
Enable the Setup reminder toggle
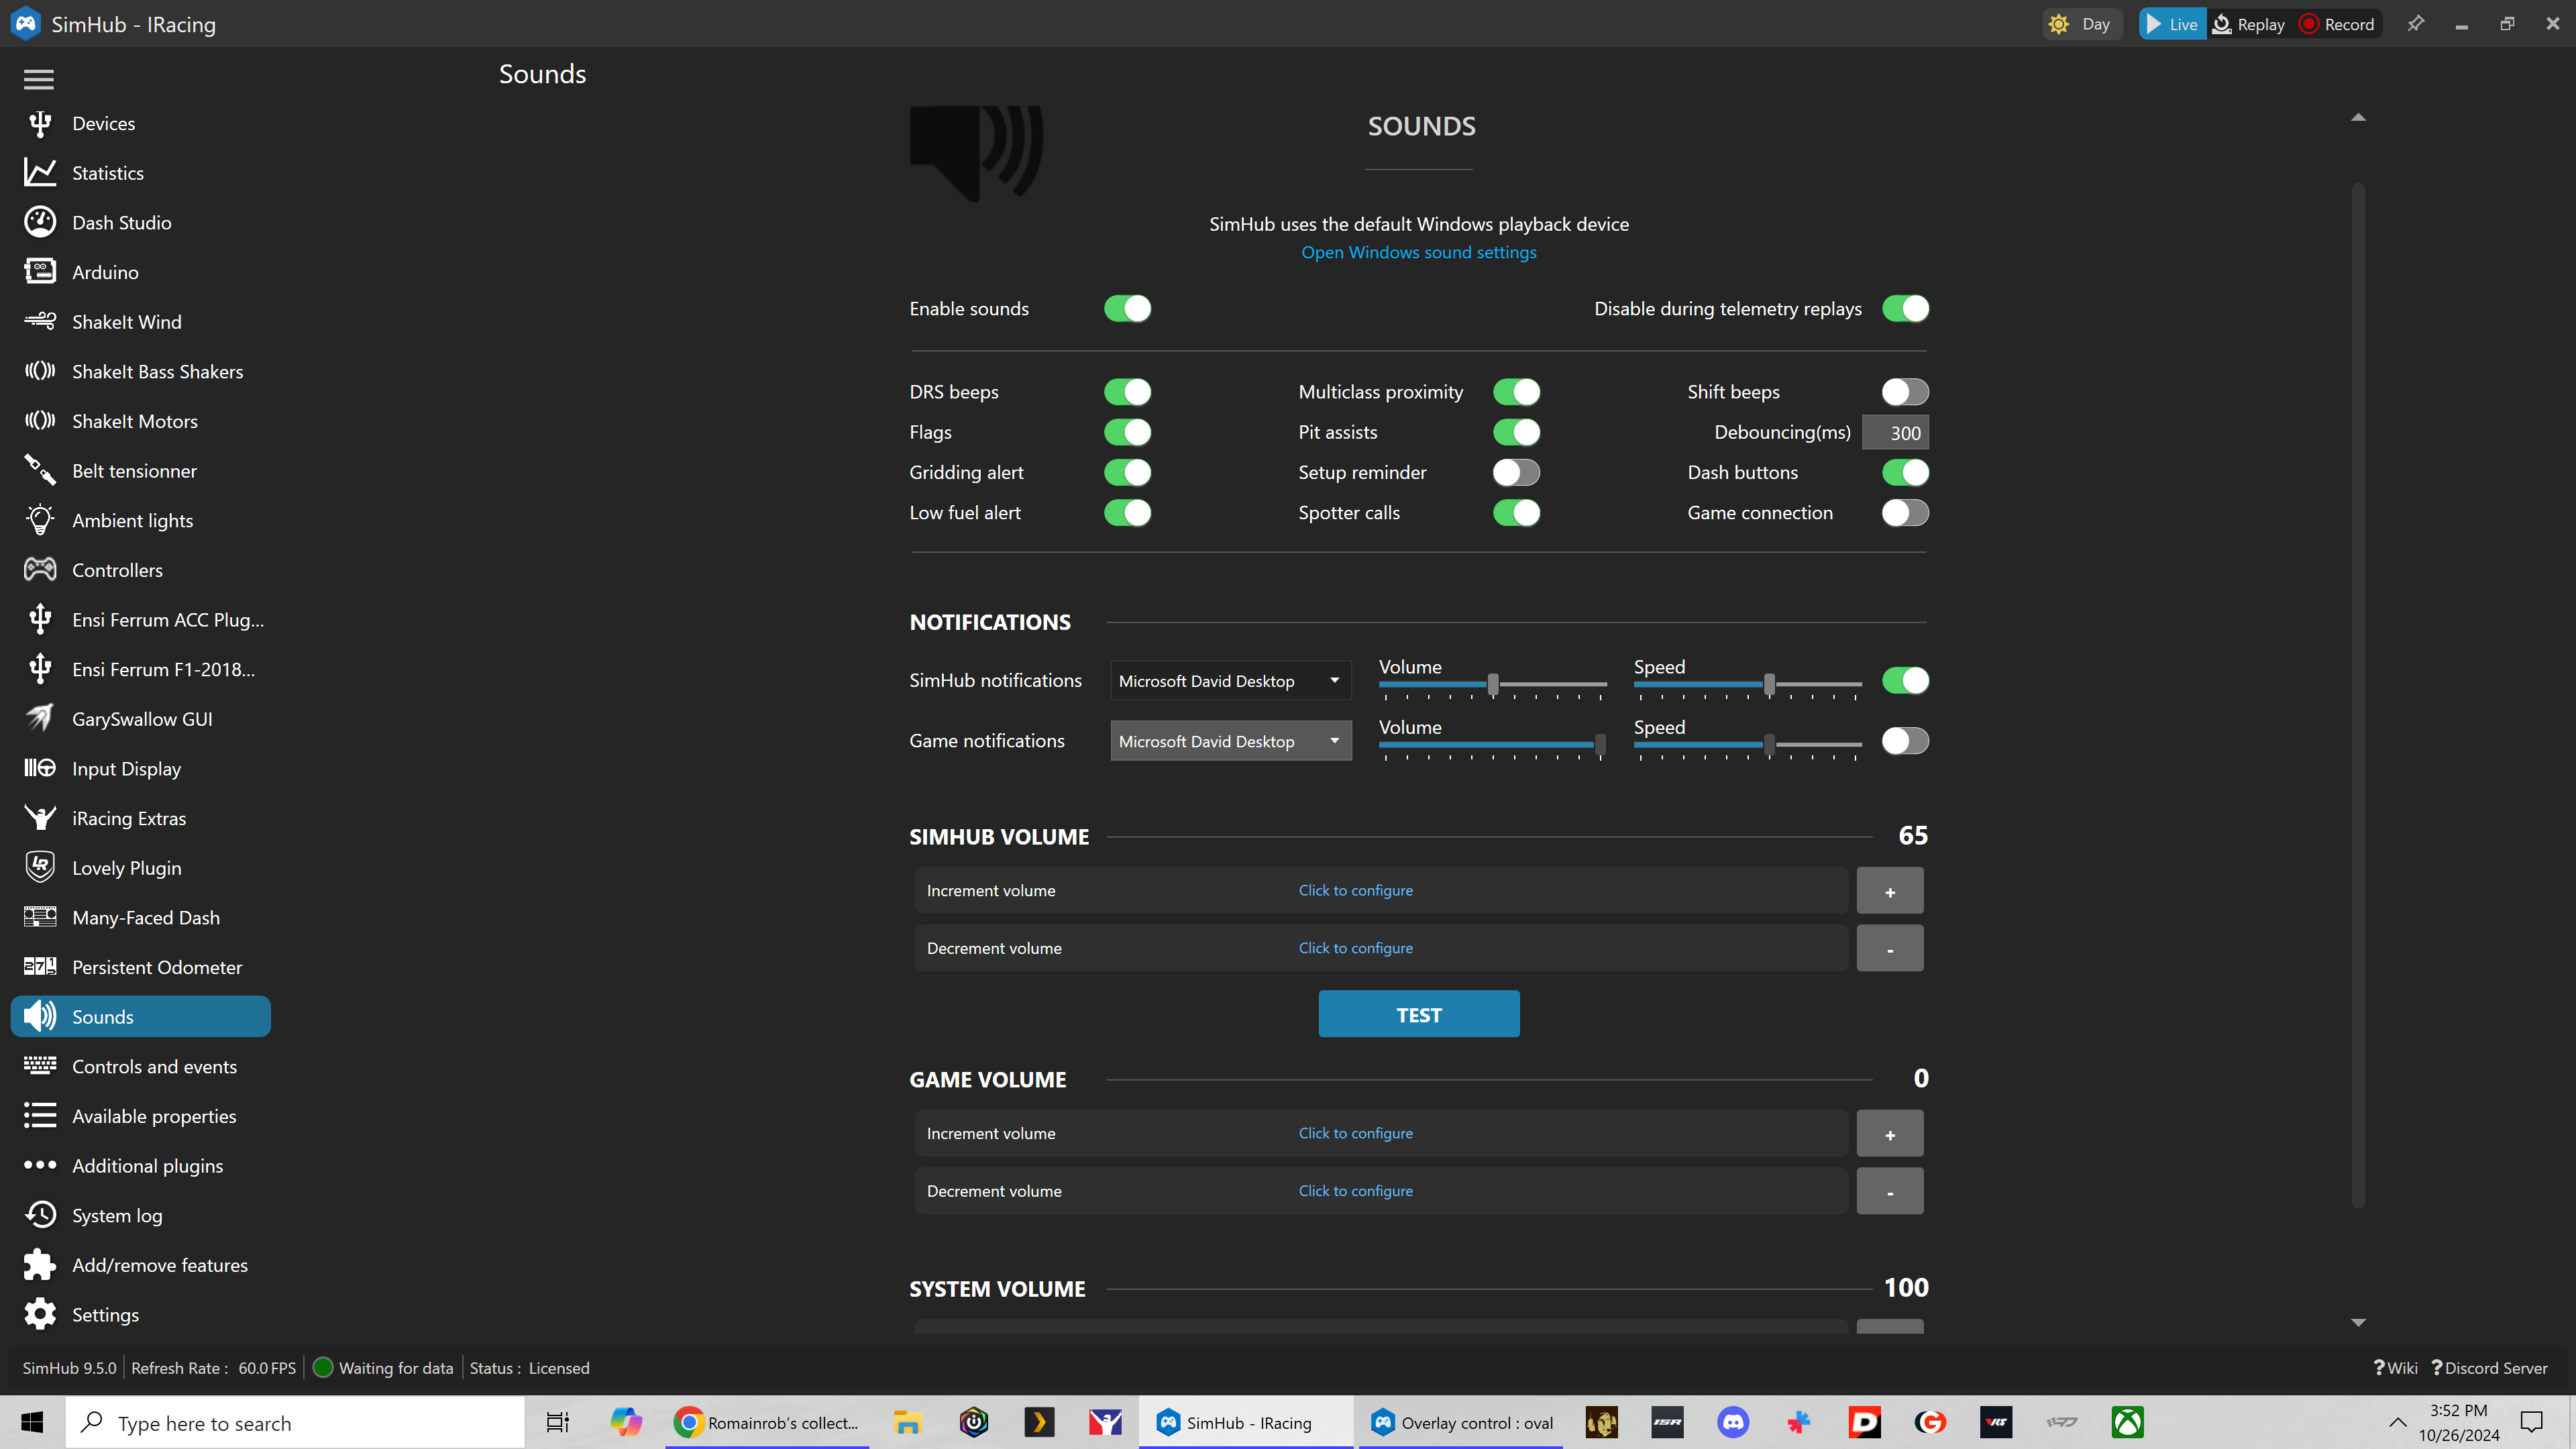(x=1516, y=472)
